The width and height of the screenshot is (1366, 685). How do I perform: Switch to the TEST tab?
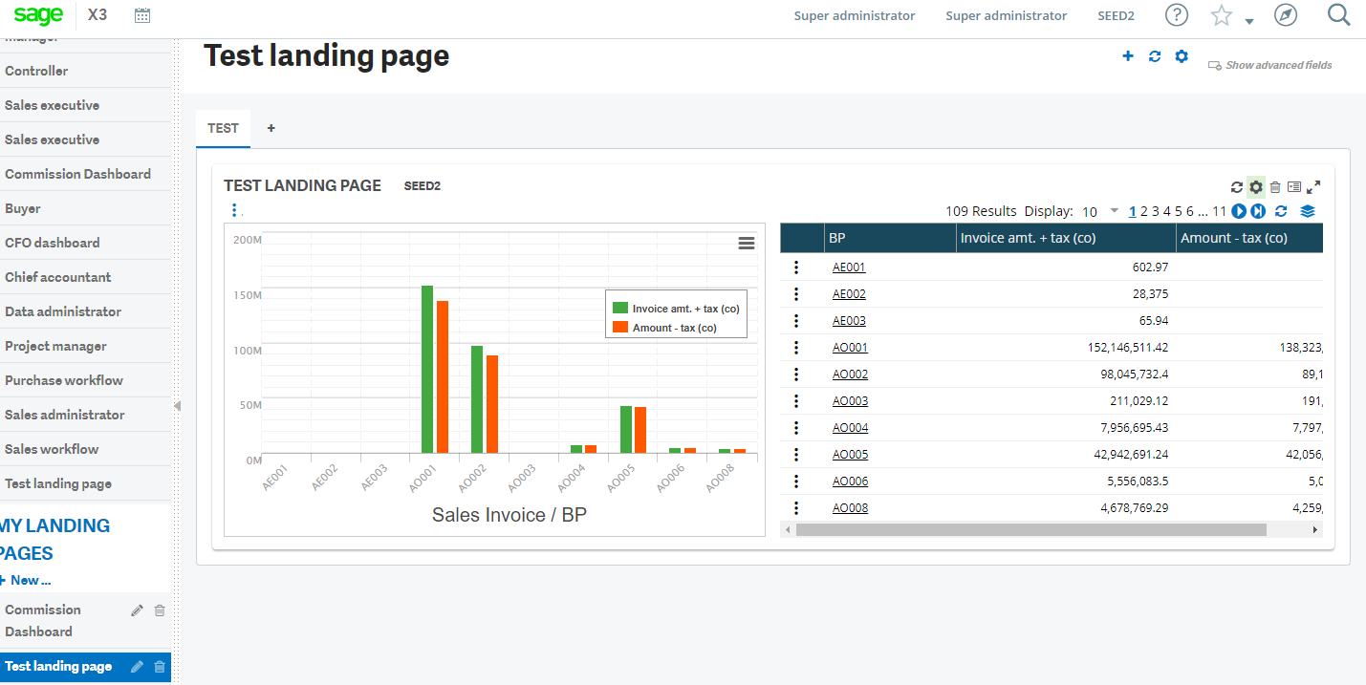click(x=223, y=128)
